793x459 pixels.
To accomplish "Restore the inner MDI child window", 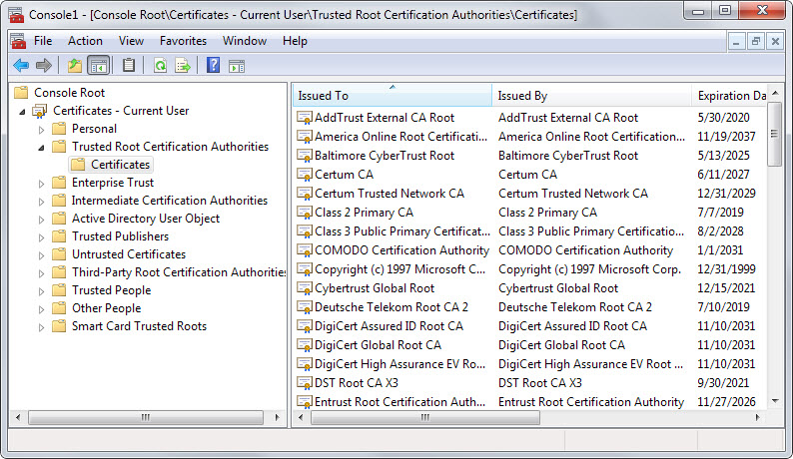I will [x=756, y=42].
